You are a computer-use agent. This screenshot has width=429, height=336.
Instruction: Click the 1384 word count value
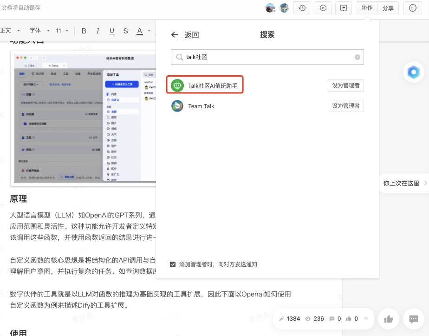pyautogui.click(x=293, y=319)
